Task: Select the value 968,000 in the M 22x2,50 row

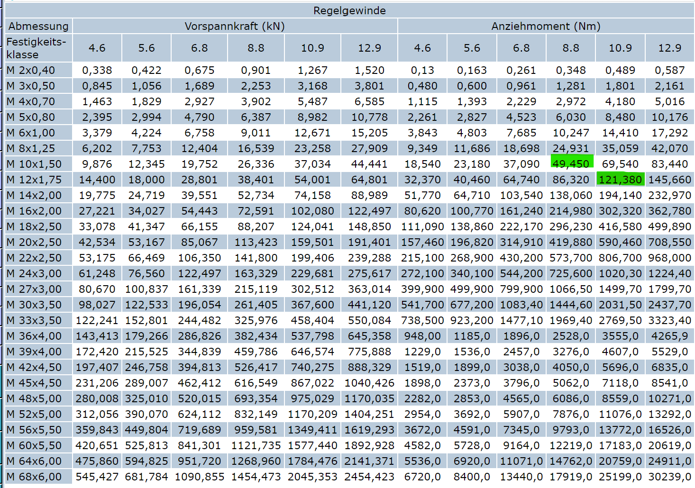Action: click(x=669, y=258)
